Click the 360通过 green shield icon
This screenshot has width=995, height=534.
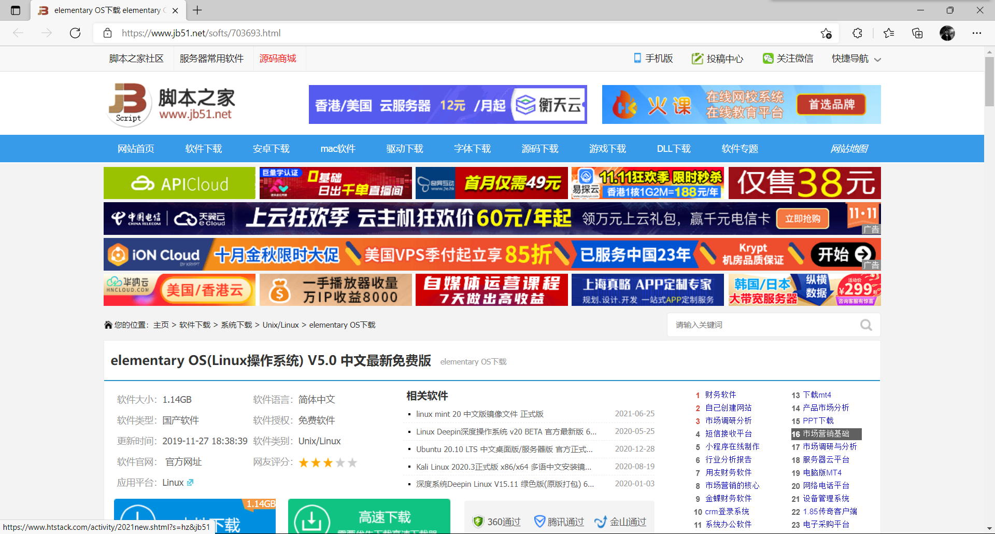point(478,522)
